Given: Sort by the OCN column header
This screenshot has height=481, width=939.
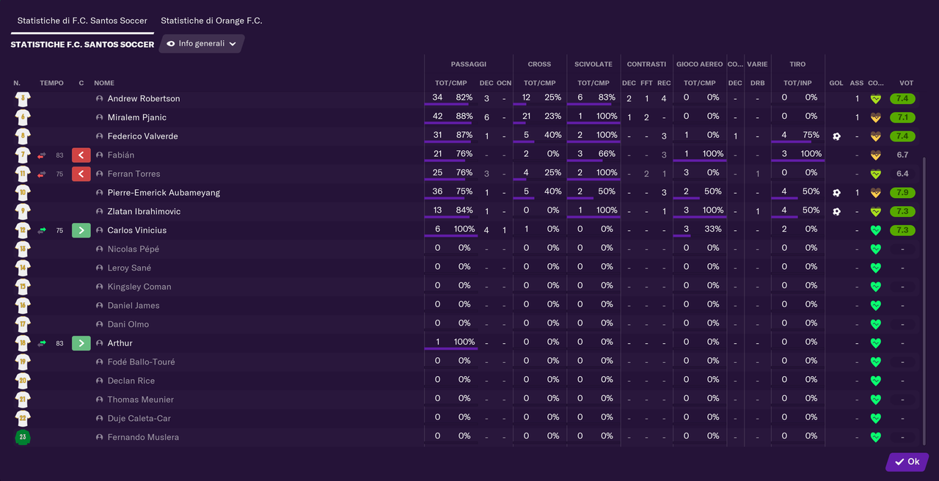Looking at the screenshot, I should click(x=504, y=83).
